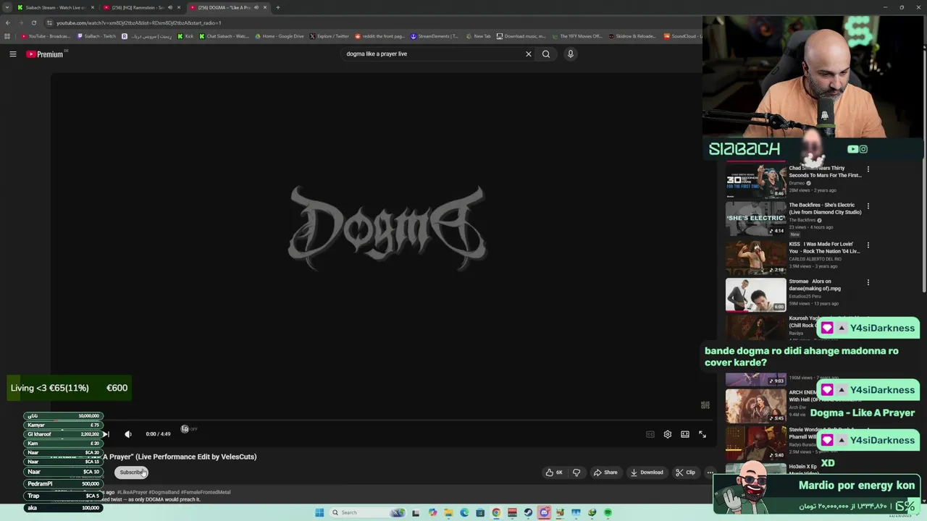
Task: Click the Windows taskbar search box
Action: click(367, 512)
